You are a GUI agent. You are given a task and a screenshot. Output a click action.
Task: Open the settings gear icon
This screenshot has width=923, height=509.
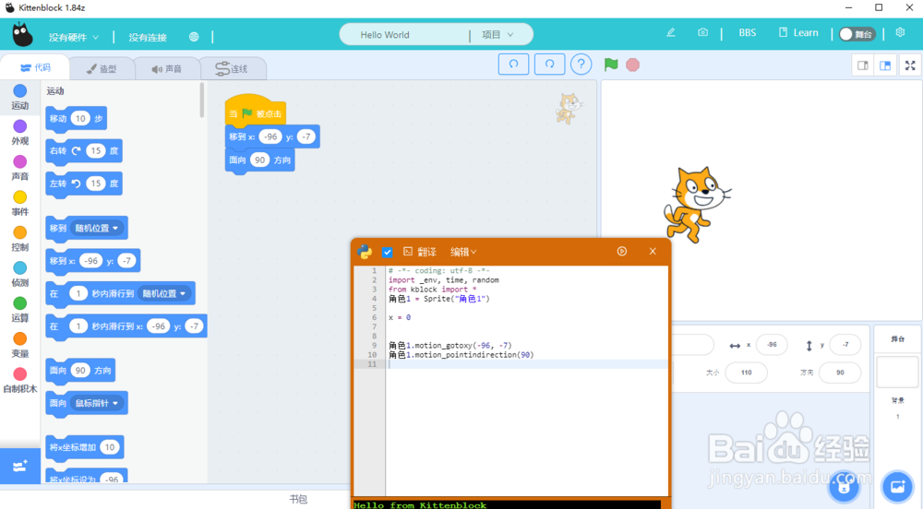click(x=900, y=32)
